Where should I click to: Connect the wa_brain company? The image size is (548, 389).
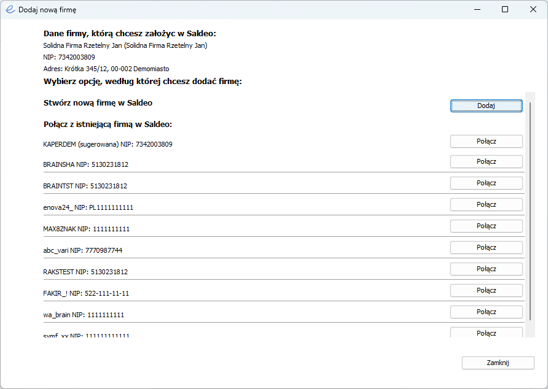tap(486, 312)
